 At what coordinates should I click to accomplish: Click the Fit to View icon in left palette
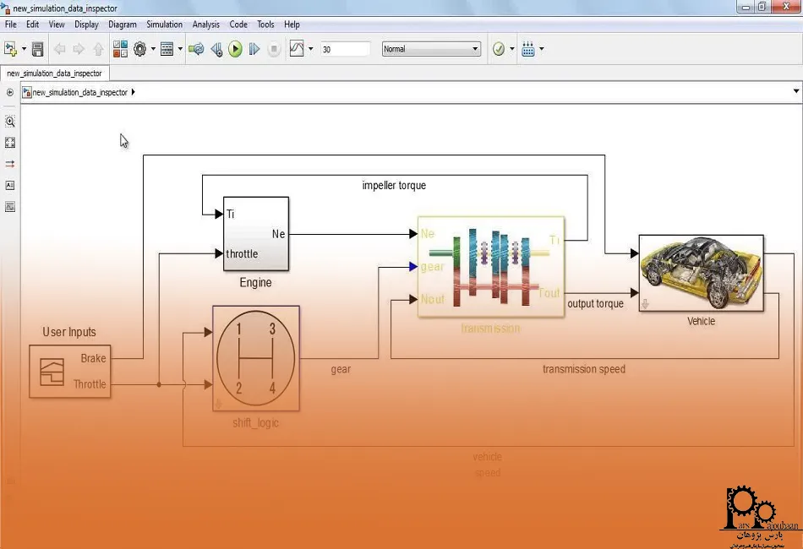click(9, 143)
